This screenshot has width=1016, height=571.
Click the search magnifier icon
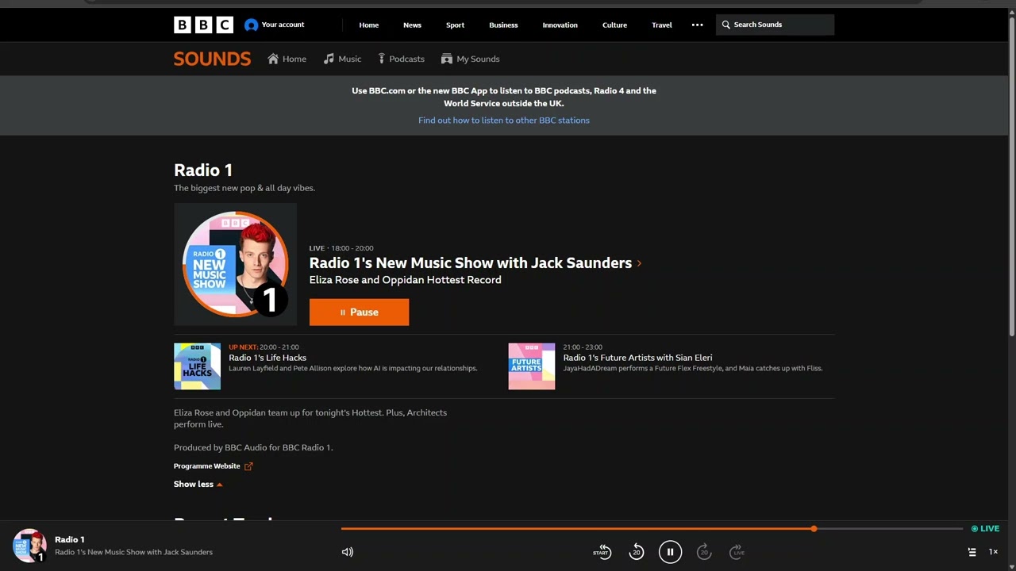coord(725,25)
